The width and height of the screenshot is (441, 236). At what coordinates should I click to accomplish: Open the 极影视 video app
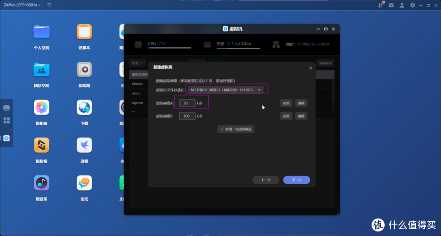41,145
